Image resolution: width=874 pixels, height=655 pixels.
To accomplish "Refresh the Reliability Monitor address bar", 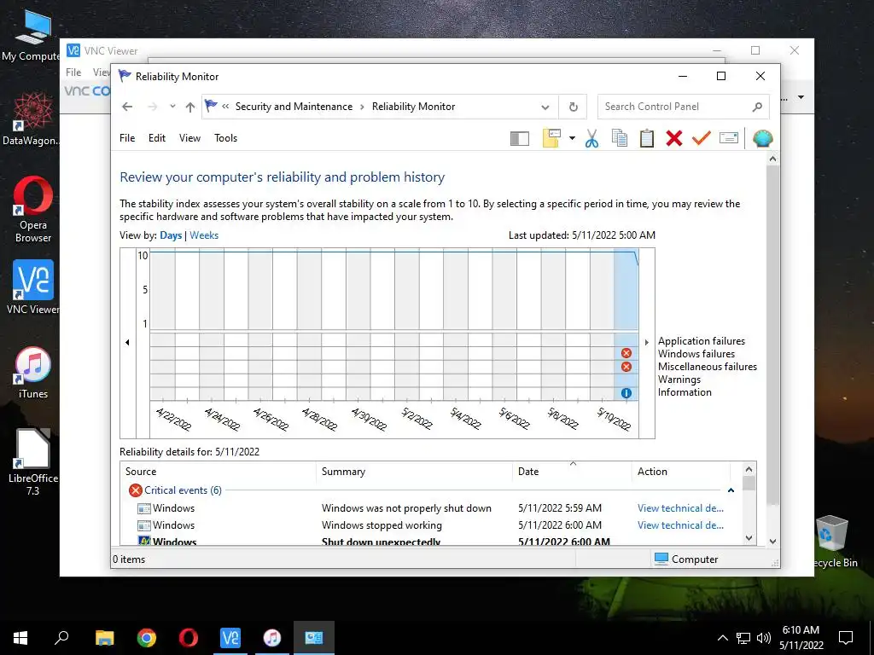I will (x=573, y=107).
